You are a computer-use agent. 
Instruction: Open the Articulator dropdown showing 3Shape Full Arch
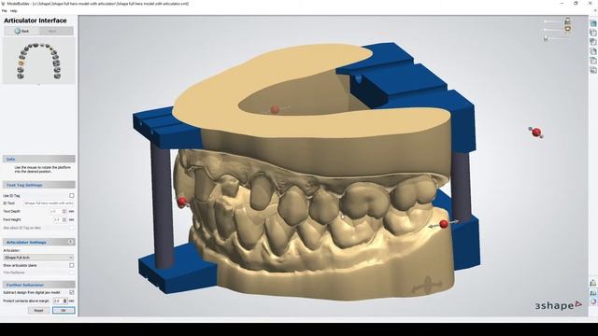click(38, 258)
